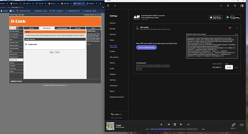Viewport: 248px width, 134px height.
Task: Open new browser tab with plus icon
Action: [100, 4]
